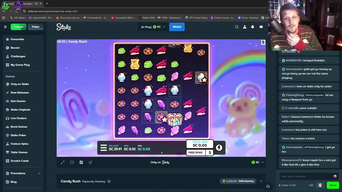The height and width of the screenshot is (192, 342).
Task: Open the search magnifier in the header
Action: pyautogui.click(x=237, y=27)
